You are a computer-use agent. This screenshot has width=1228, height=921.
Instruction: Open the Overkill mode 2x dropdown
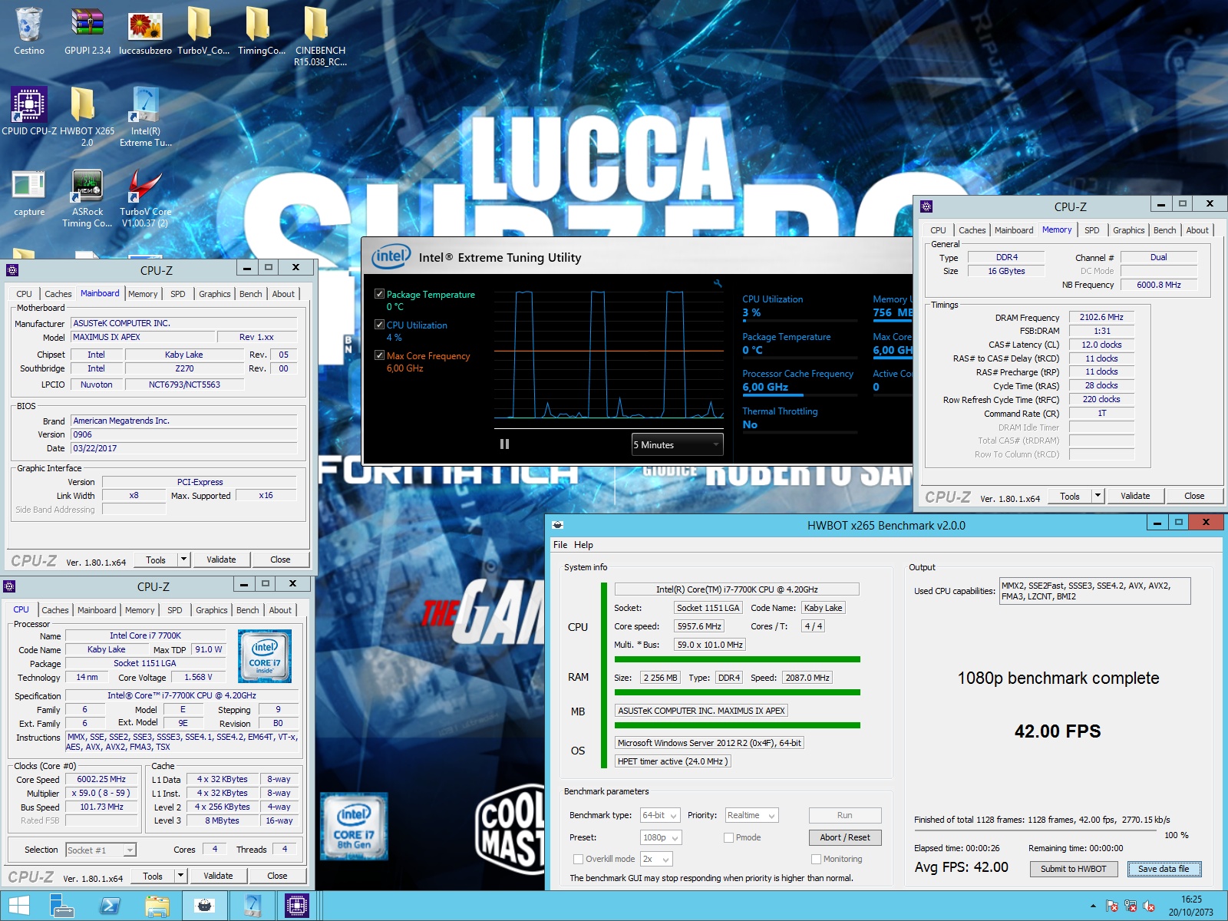tap(656, 859)
